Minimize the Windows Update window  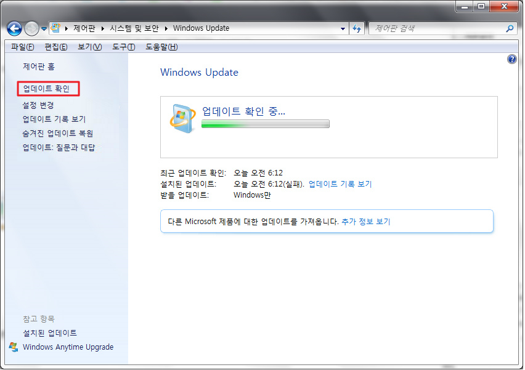465,6
